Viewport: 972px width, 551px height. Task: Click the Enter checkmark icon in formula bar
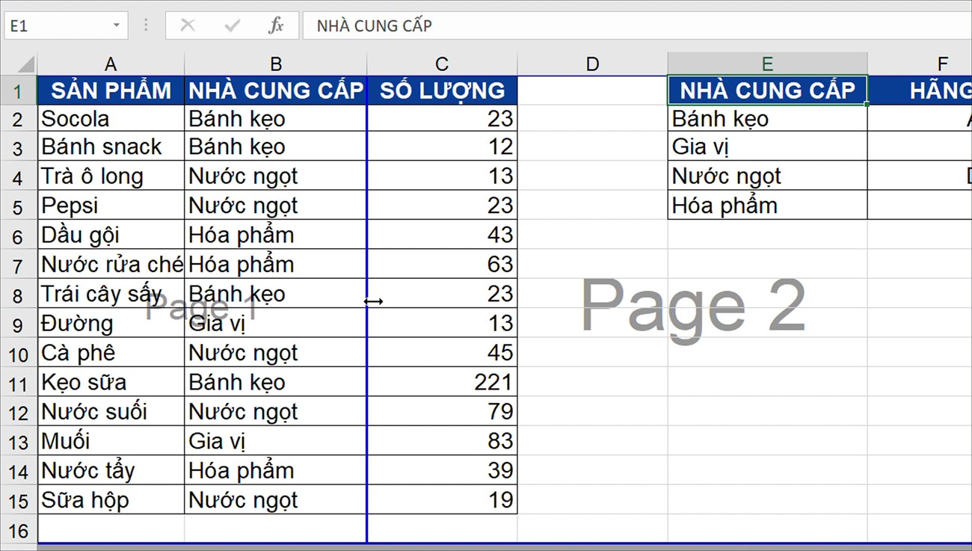click(233, 25)
